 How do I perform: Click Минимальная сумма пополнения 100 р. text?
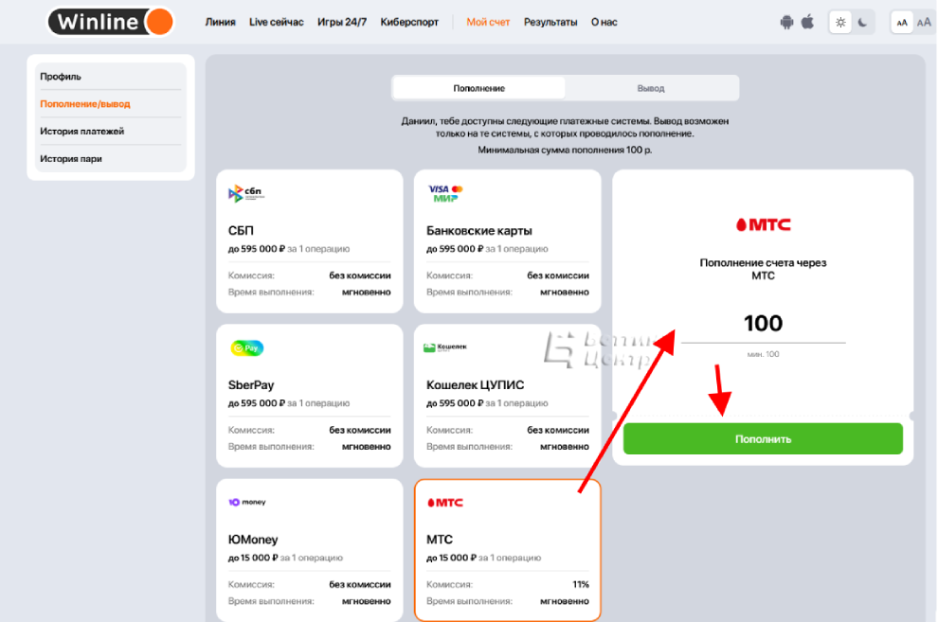(x=565, y=150)
